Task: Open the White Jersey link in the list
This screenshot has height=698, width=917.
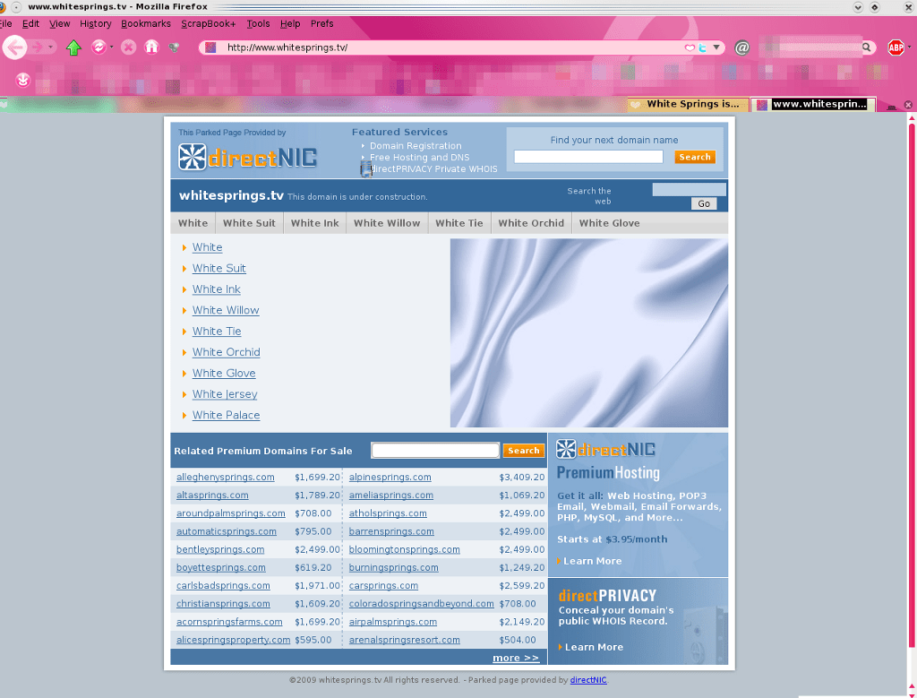Action: click(x=225, y=394)
